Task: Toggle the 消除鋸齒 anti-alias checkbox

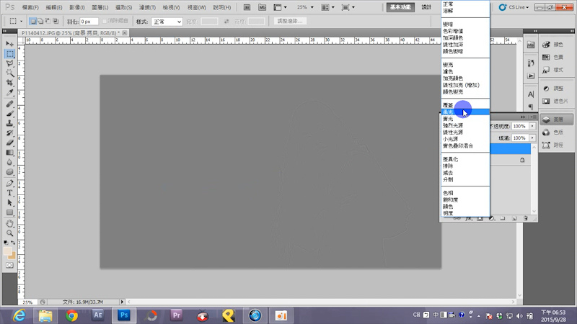Action: (x=107, y=22)
